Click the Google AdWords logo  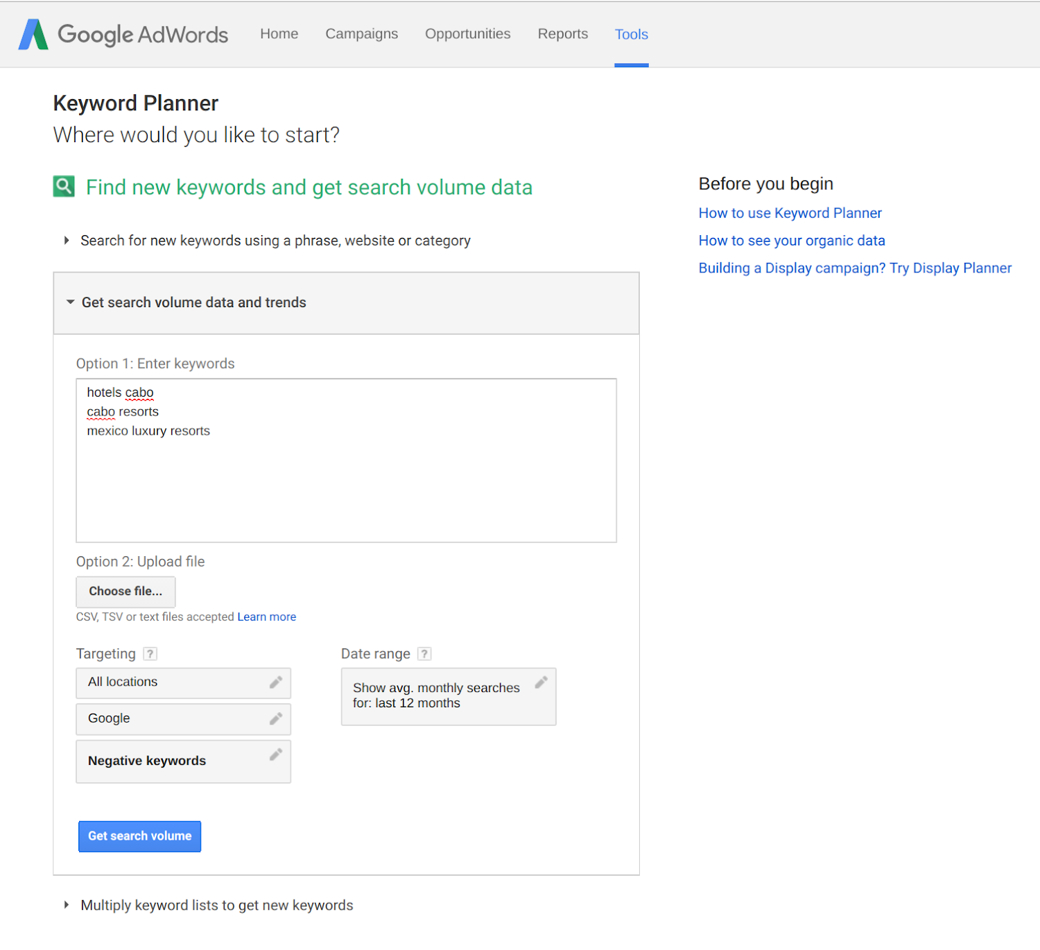[123, 34]
